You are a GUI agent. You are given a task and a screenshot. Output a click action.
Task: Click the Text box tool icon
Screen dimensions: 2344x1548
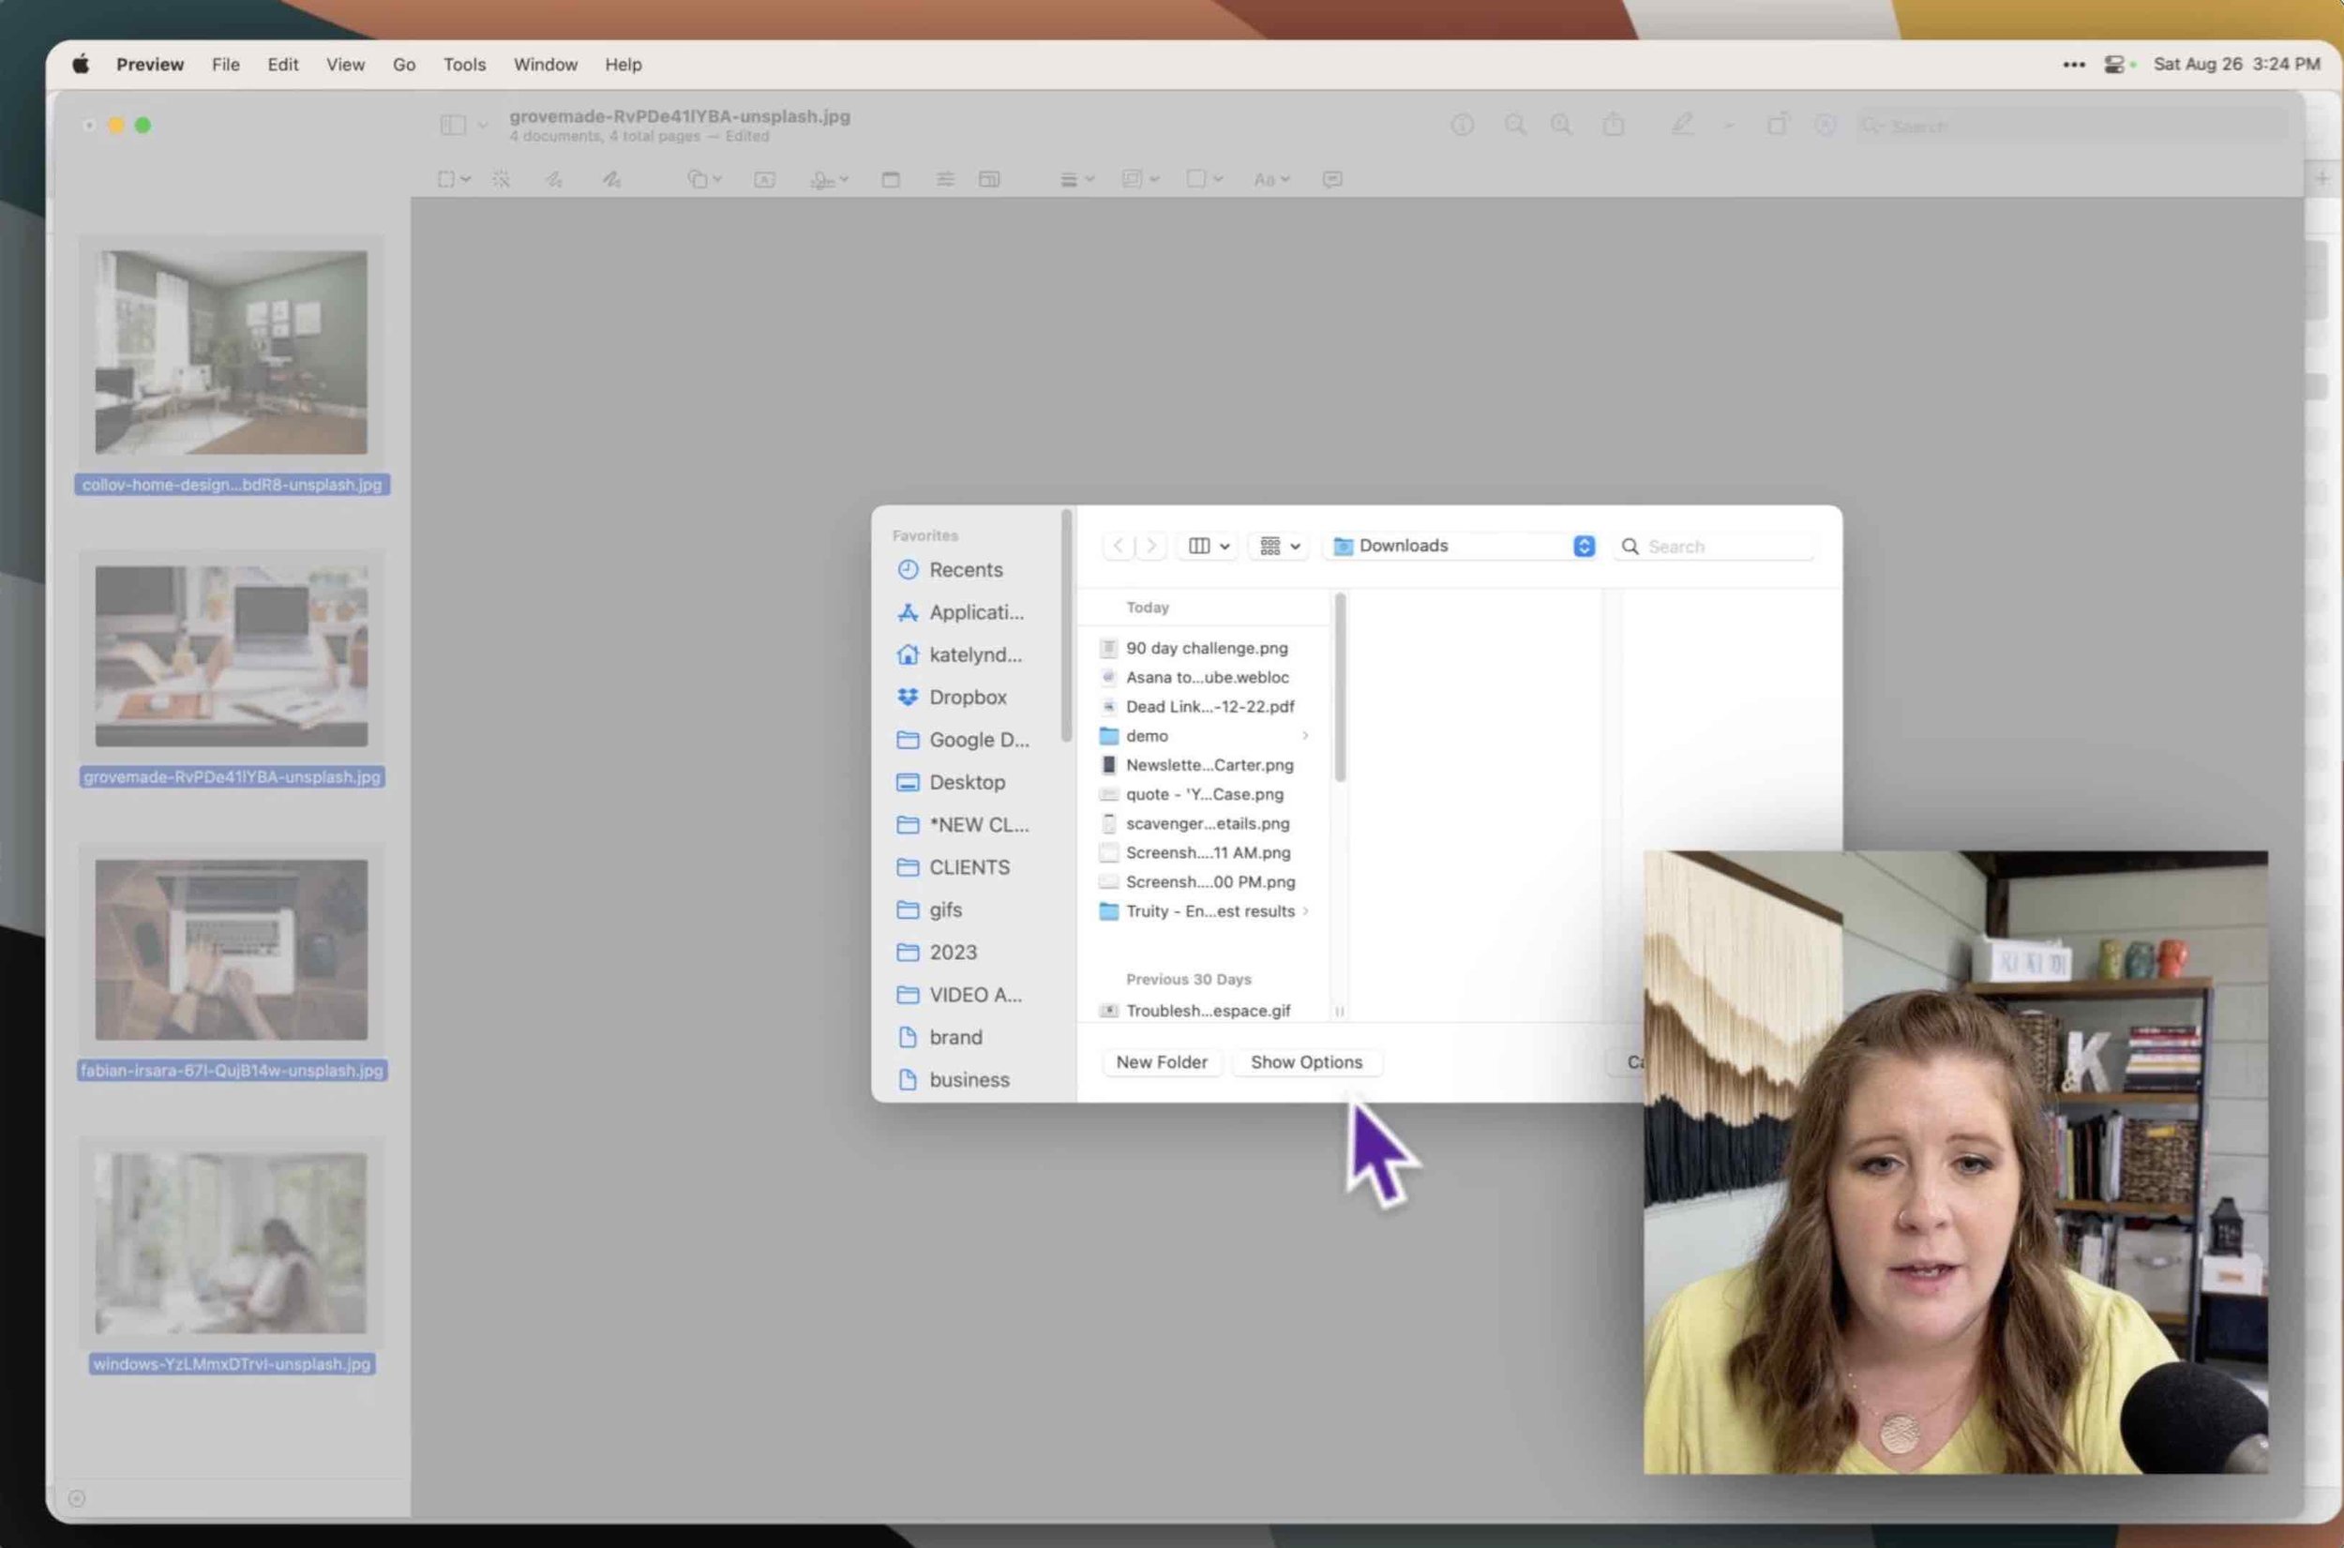(x=764, y=179)
